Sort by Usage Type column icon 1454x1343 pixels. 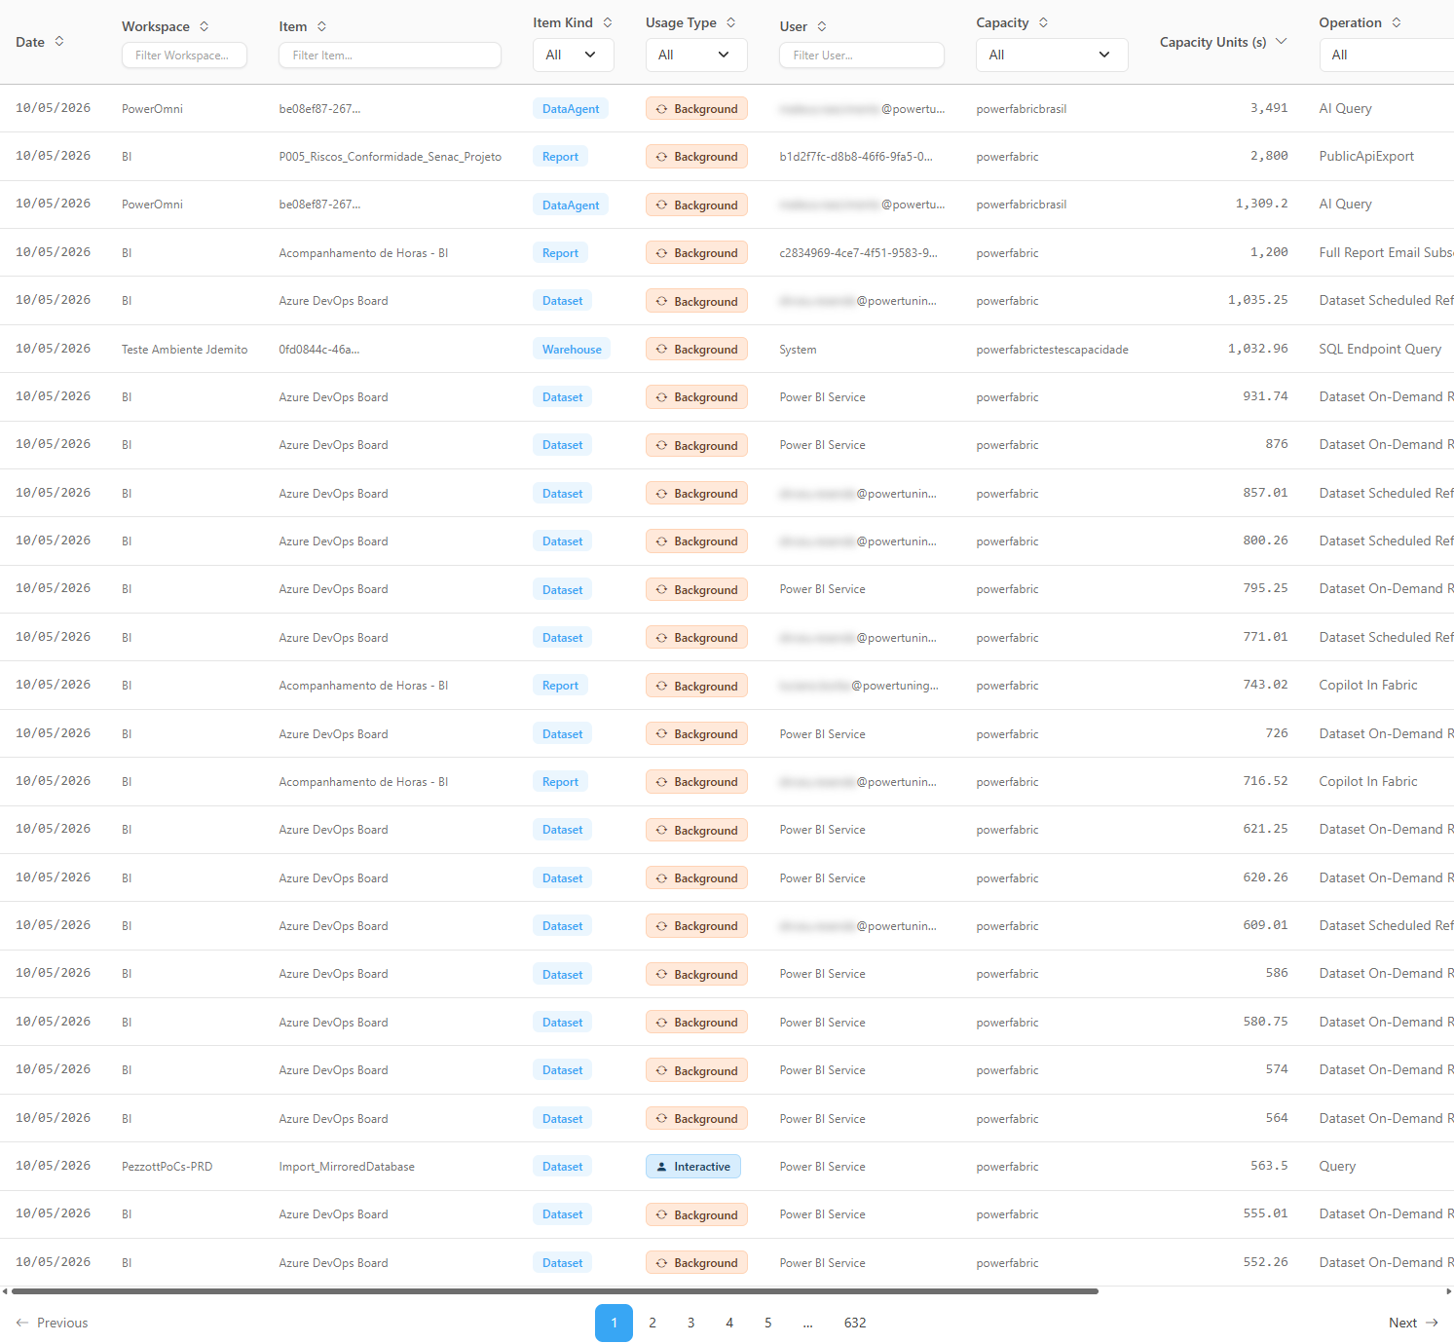point(730,22)
